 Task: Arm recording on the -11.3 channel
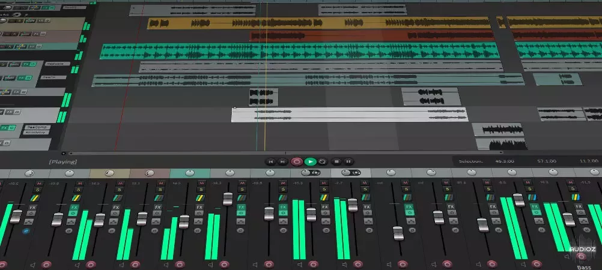click(313, 264)
